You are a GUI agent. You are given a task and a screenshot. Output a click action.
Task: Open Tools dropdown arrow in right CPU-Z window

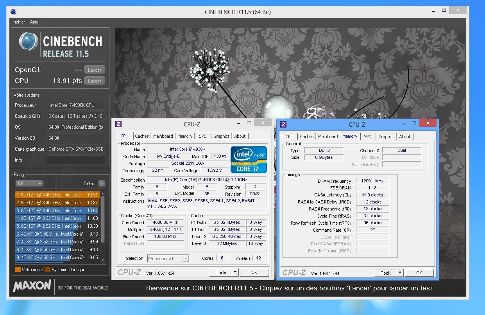point(400,273)
